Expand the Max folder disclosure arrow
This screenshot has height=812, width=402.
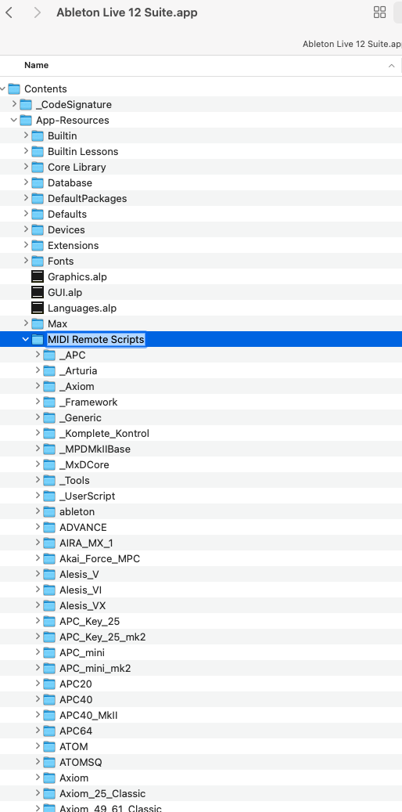pyautogui.click(x=26, y=323)
